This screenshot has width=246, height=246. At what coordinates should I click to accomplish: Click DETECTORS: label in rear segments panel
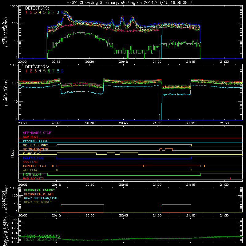tap(37, 67)
